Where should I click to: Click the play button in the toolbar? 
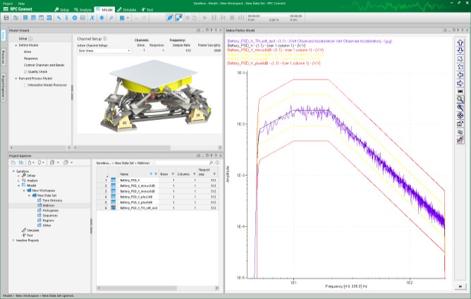click(x=206, y=18)
